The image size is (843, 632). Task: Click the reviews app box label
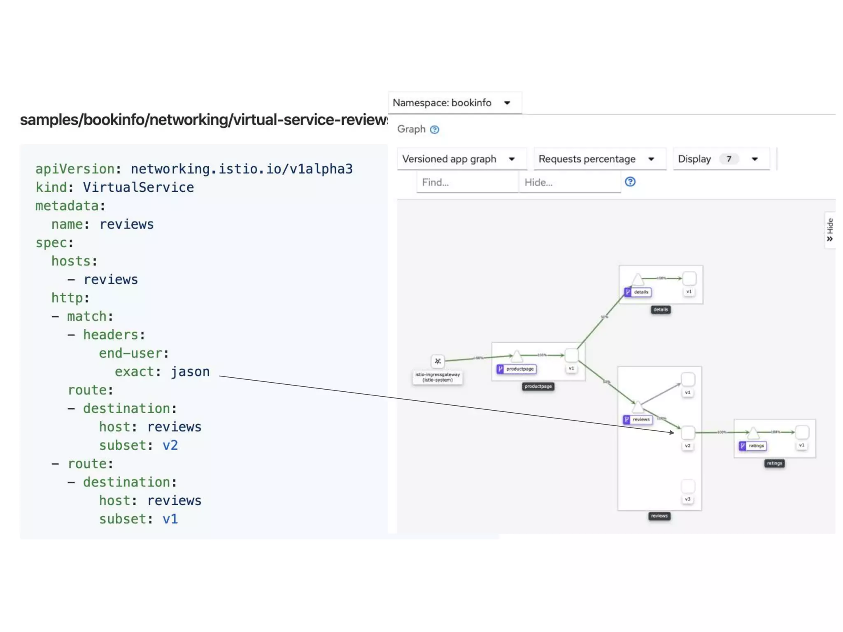coord(659,516)
